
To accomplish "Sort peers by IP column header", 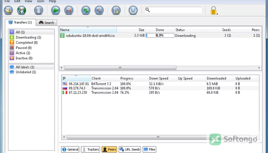I will [76, 78].
